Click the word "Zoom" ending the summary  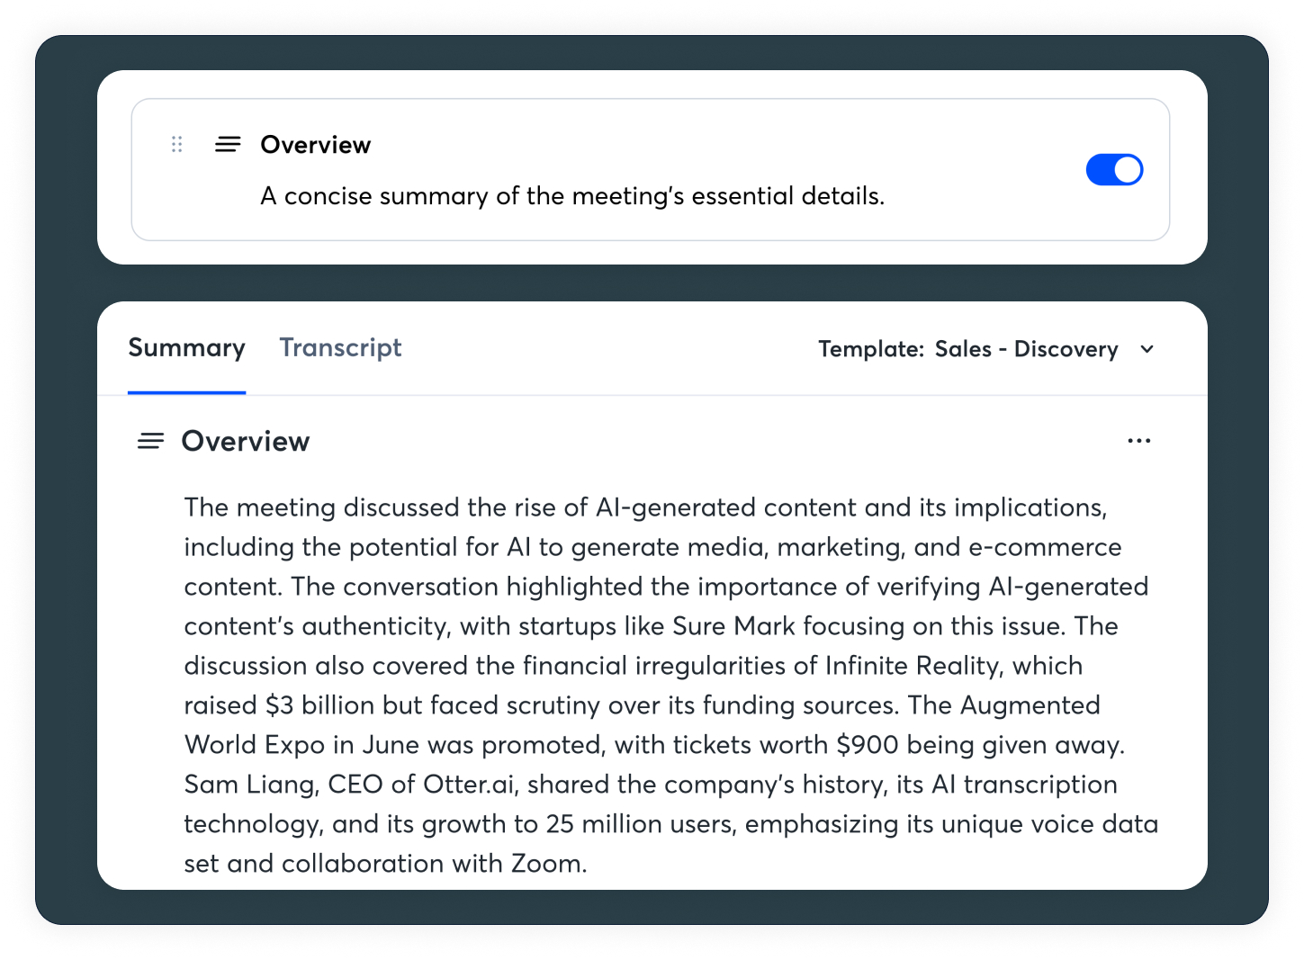coord(546,864)
